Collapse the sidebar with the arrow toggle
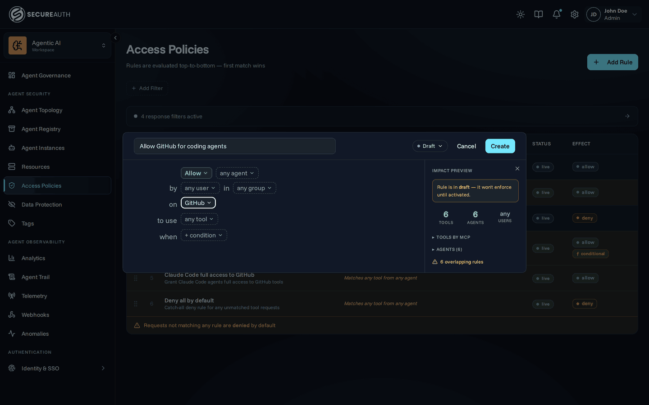Image resolution: width=649 pixels, height=405 pixels. (x=115, y=38)
